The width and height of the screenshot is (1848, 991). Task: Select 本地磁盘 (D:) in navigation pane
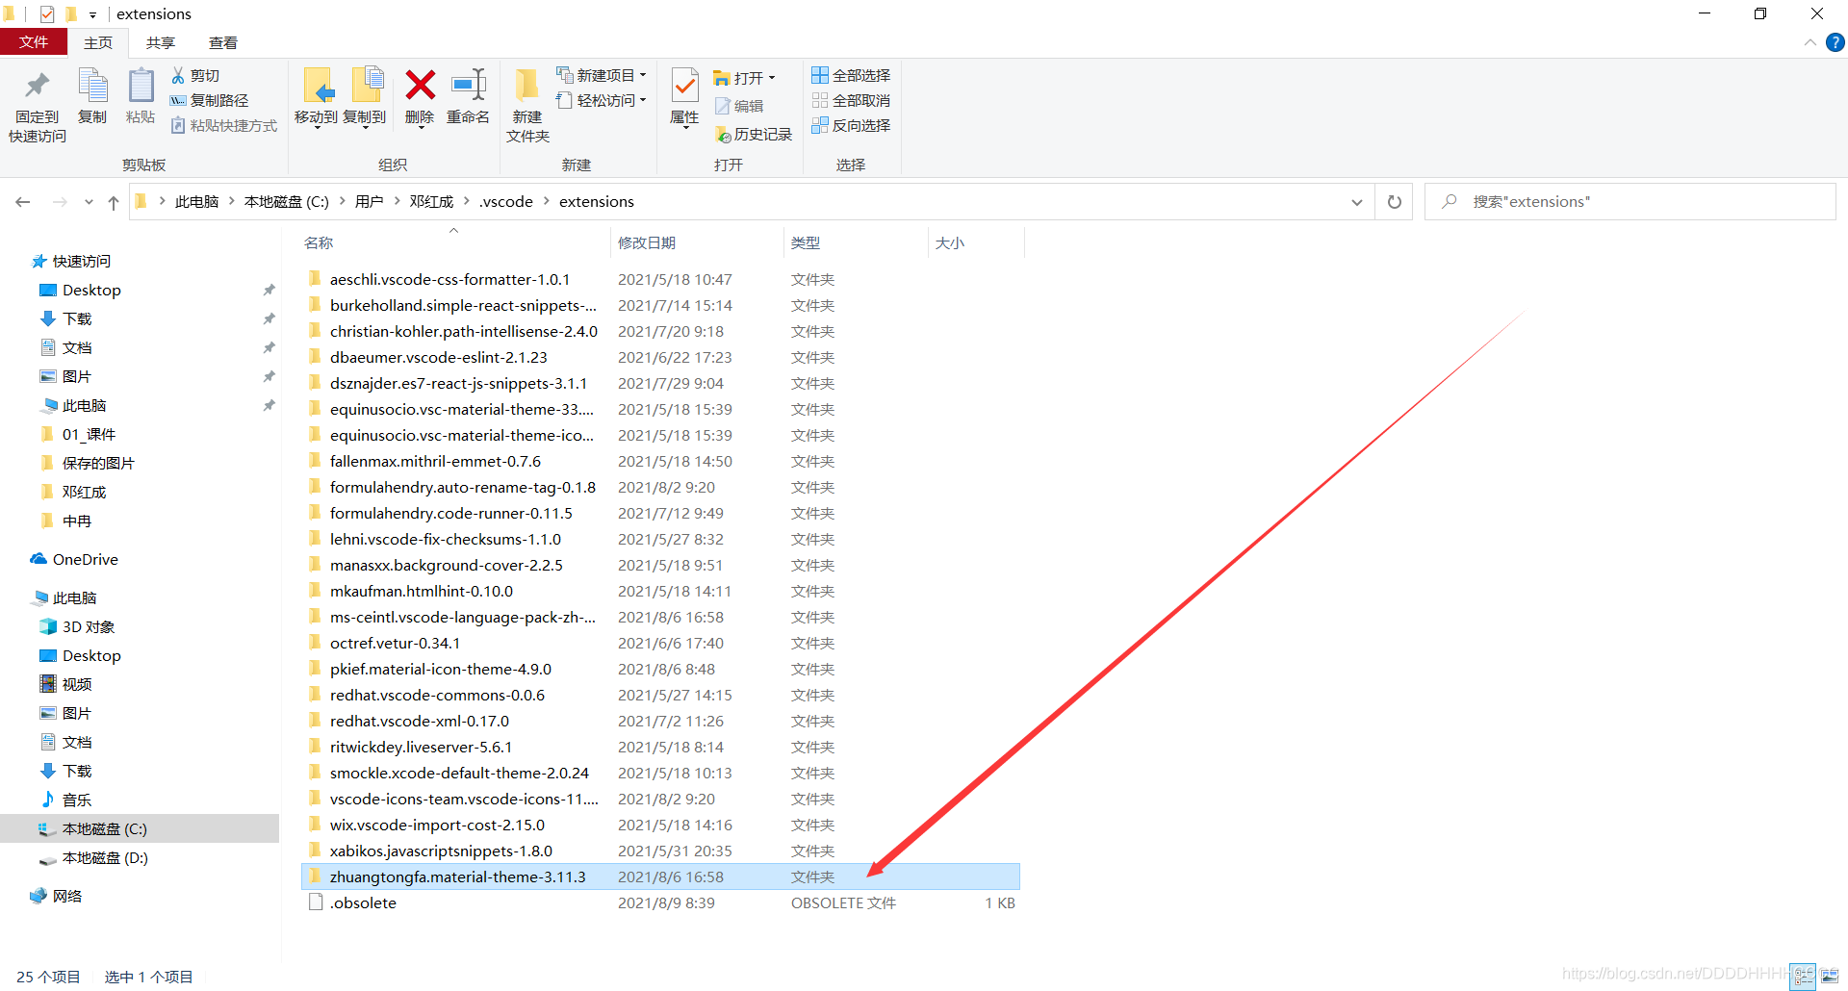point(105,857)
